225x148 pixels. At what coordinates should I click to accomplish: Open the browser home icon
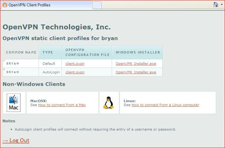[216, 5]
